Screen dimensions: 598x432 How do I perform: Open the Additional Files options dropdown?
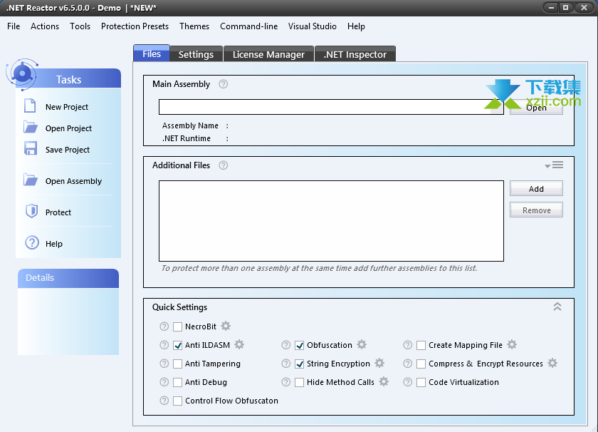554,165
